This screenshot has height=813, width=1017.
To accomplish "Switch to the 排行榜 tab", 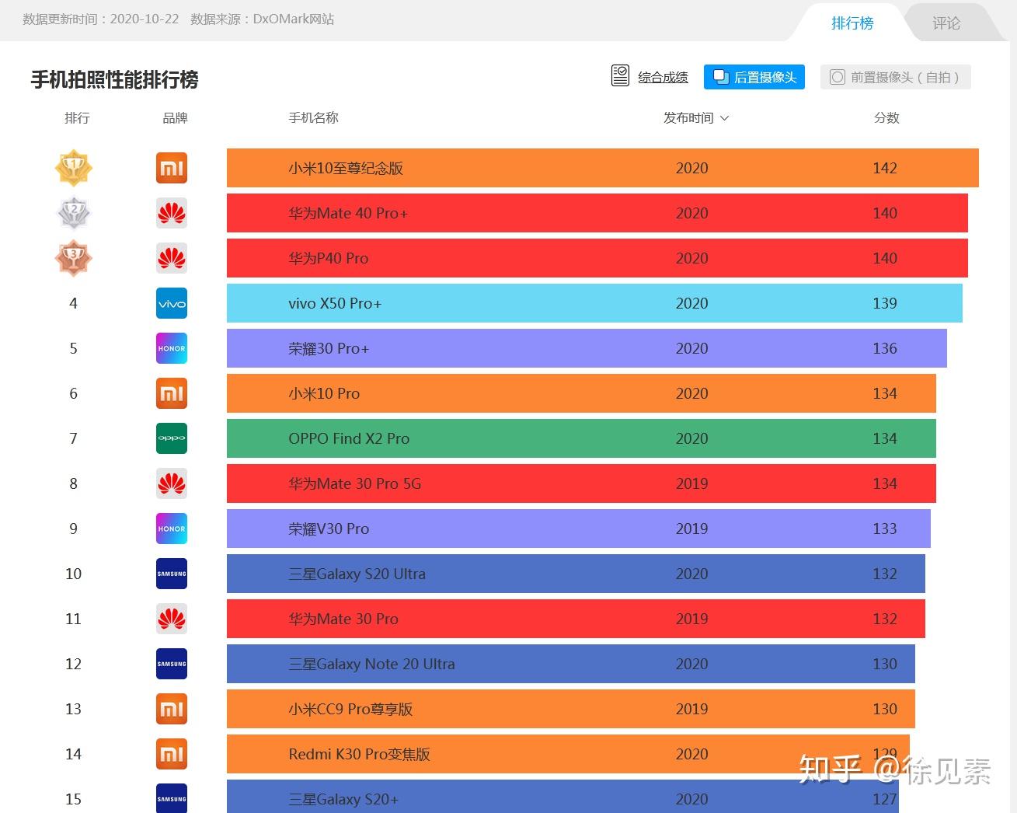I will [x=852, y=23].
